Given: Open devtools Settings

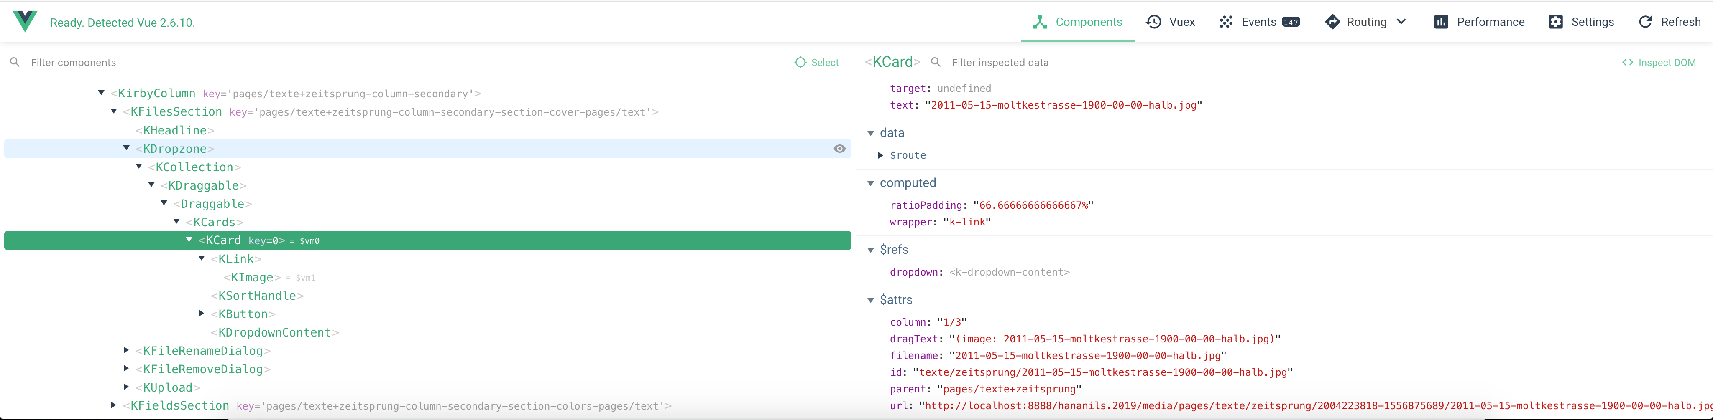Looking at the screenshot, I should point(1582,21).
